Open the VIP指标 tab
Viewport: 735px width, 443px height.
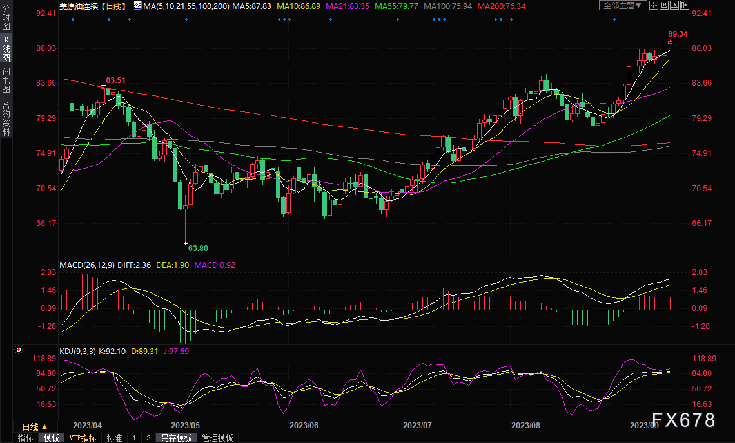click(x=83, y=438)
